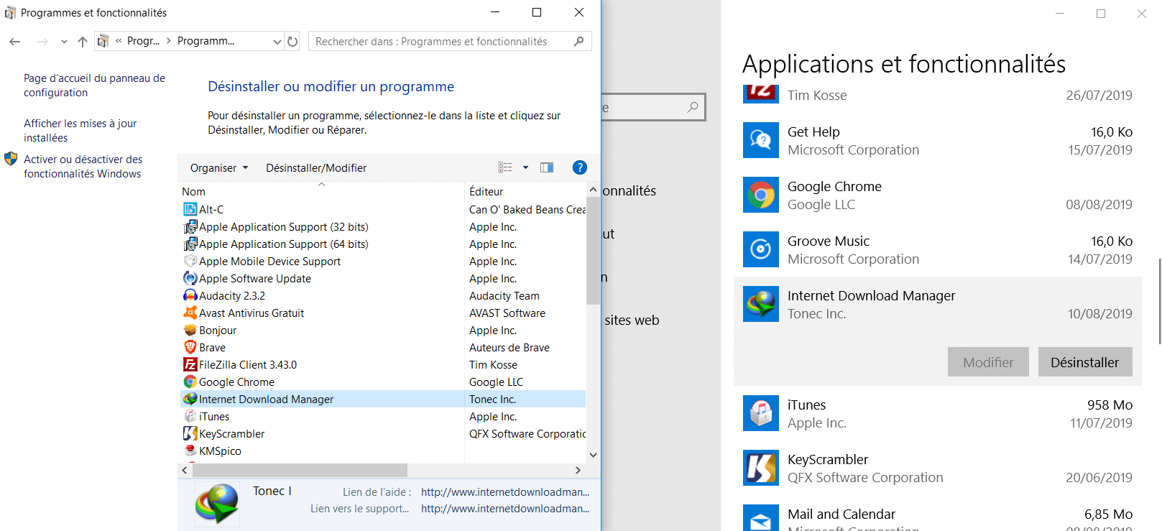
Task: Select Apple Application Support (32 bits) icon
Action: [190, 226]
